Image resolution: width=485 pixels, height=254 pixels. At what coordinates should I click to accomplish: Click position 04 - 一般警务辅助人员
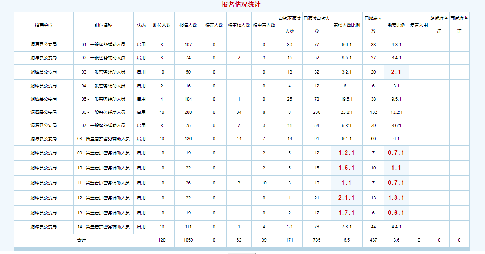pos(103,86)
